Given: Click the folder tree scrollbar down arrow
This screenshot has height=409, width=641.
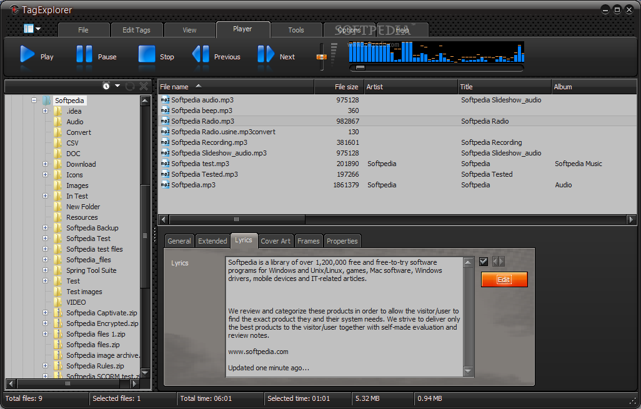Looking at the screenshot, I should [x=145, y=373].
